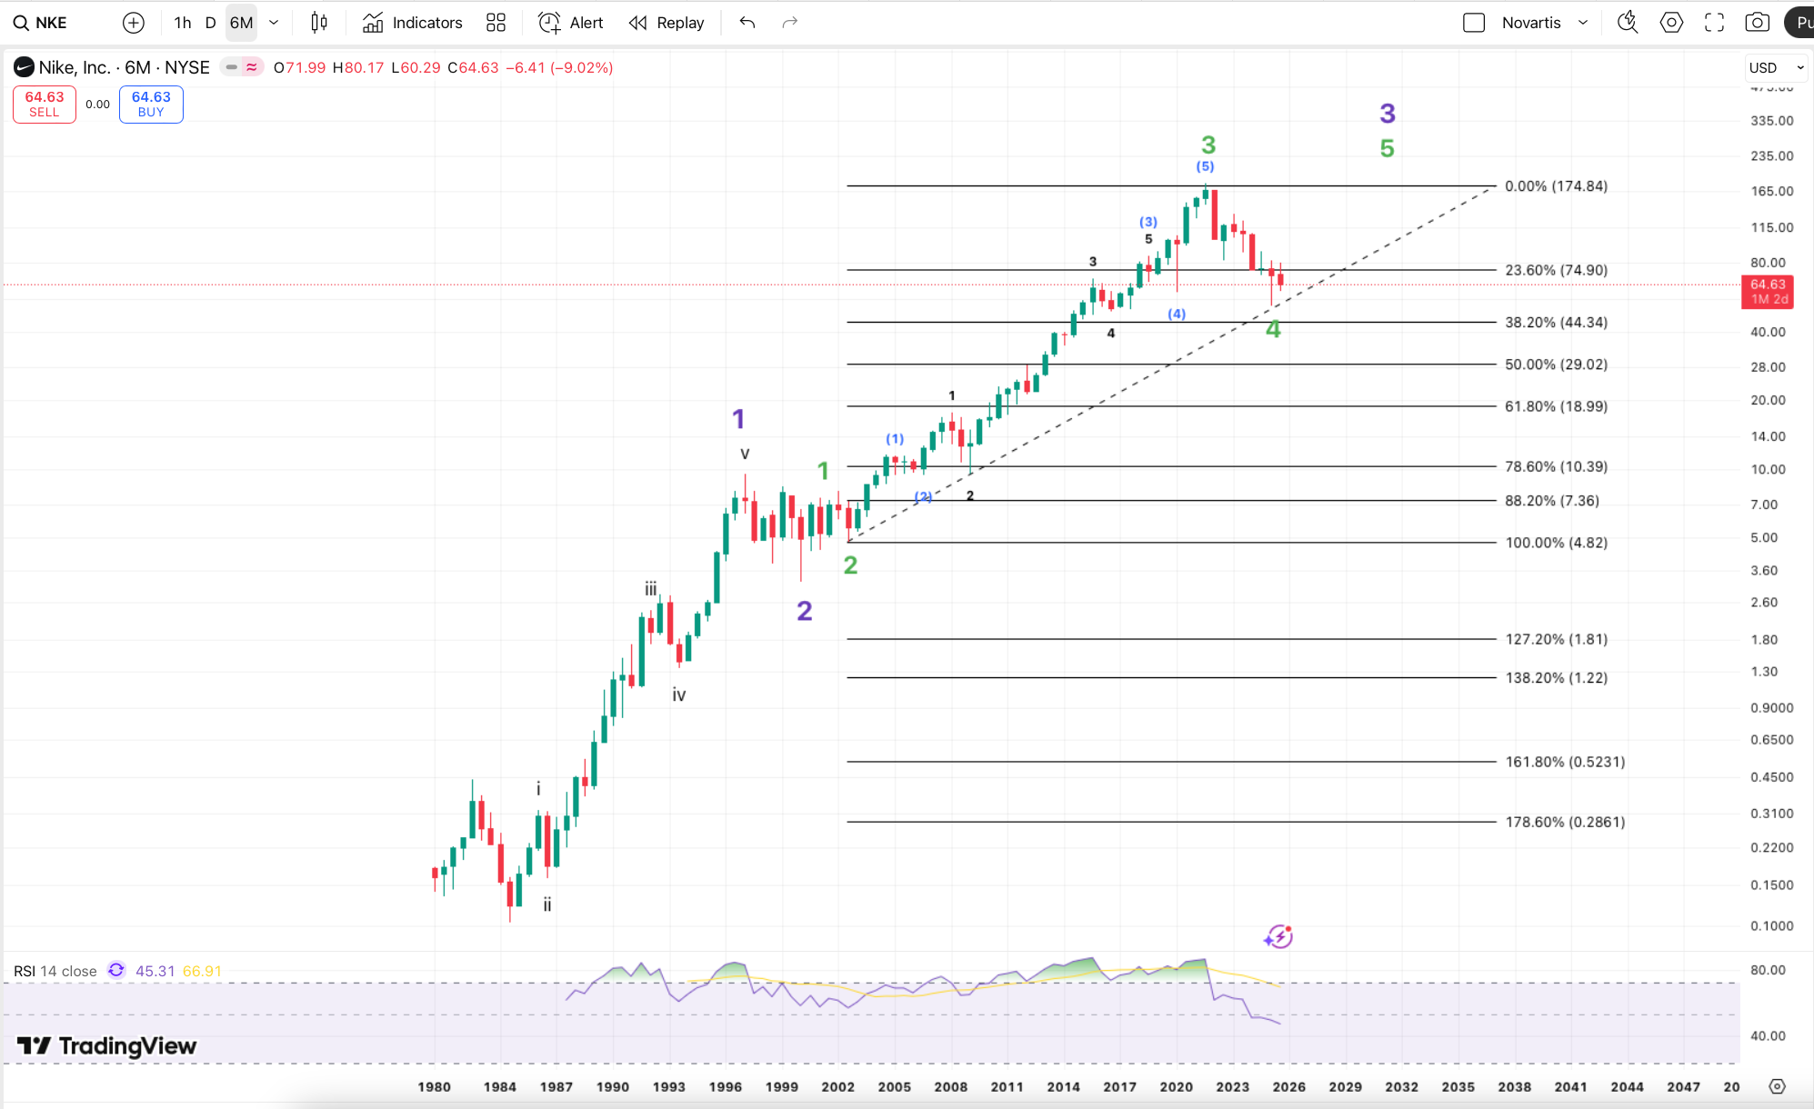1814x1109 pixels.
Task: Click the 64.63 BUY button
Action: tap(151, 104)
